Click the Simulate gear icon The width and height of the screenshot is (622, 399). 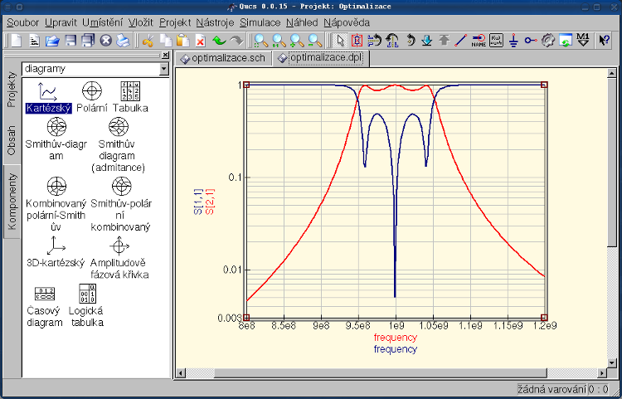pos(548,40)
